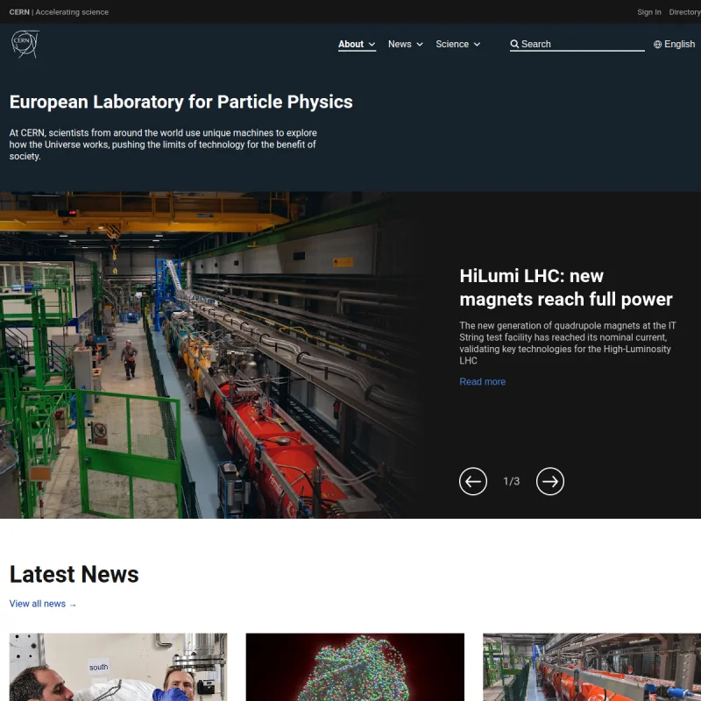Click European Laboratory for Particle Physics heading
The height and width of the screenshot is (701, 701).
click(x=181, y=102)
